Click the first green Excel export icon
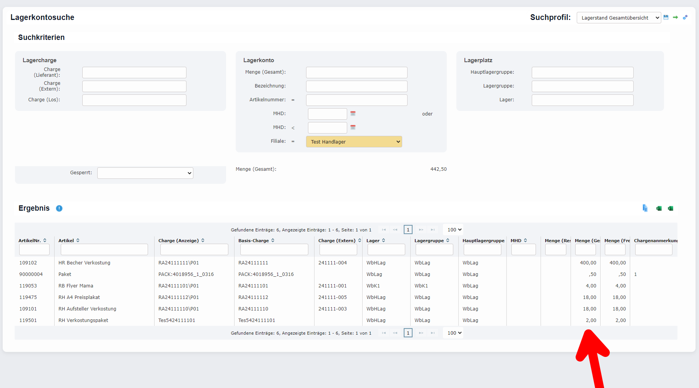The width and height of the screenshot is (699, 388). point(659,208)
